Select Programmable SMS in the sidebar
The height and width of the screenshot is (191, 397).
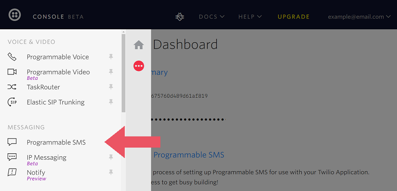[x=56, y=142]
